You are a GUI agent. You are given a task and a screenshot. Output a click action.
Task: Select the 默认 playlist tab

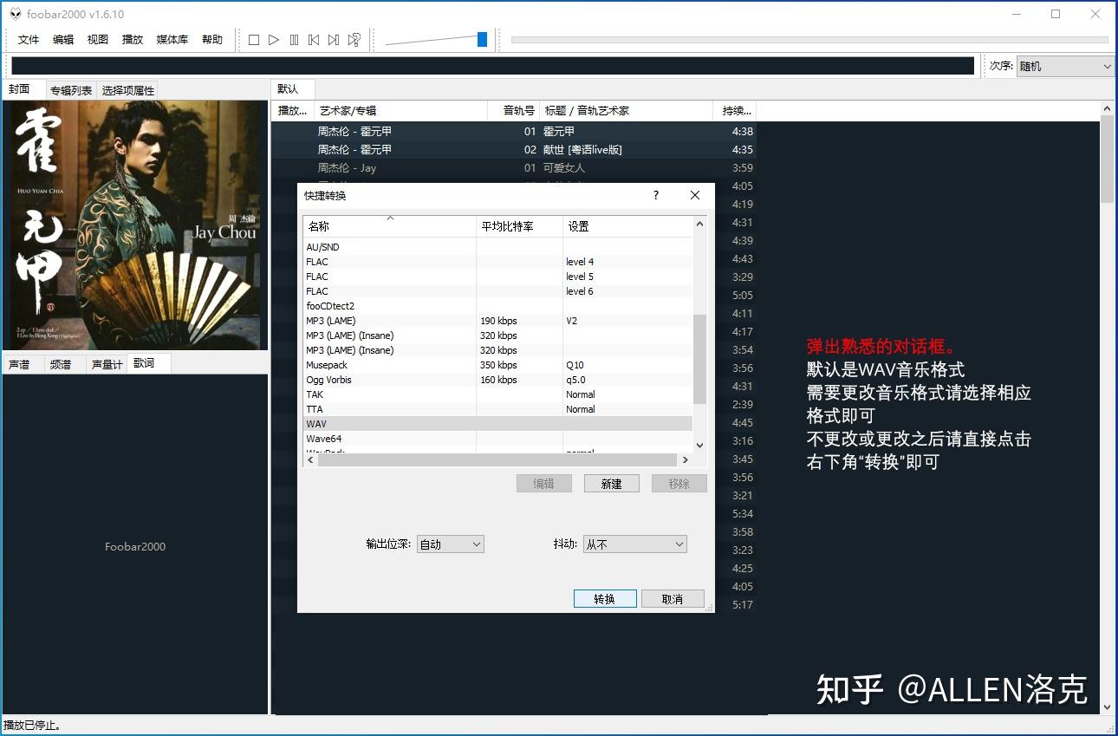[x=292, y=88]
